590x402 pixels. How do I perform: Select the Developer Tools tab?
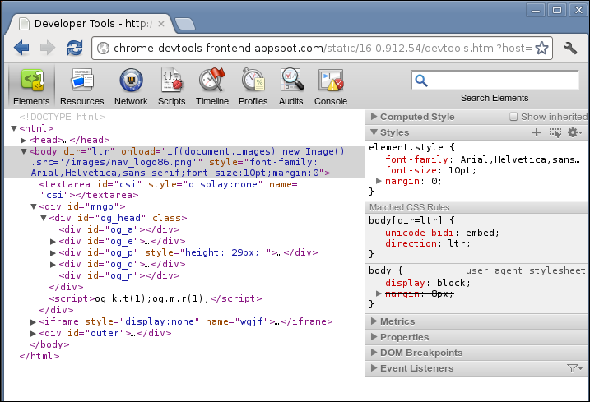tap(91, 24)
